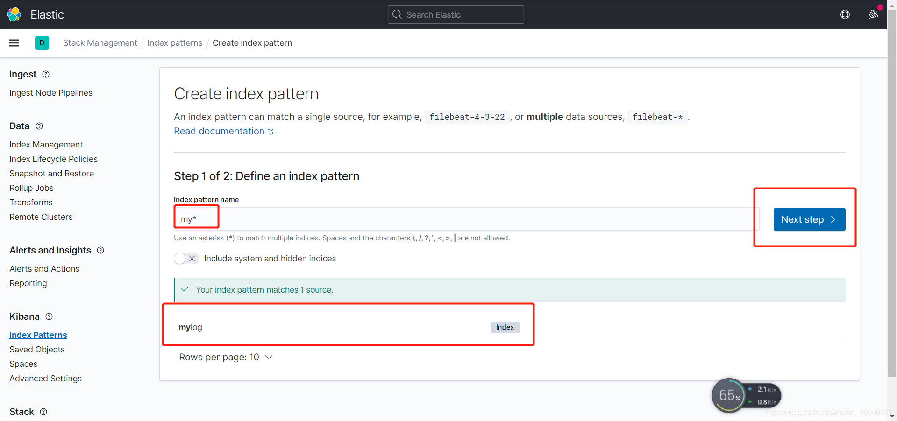Open Advanced Settings page
Image resolution: width=897 pixels, height=421 pixels.
pyautogui.click(x=45, y=379)
